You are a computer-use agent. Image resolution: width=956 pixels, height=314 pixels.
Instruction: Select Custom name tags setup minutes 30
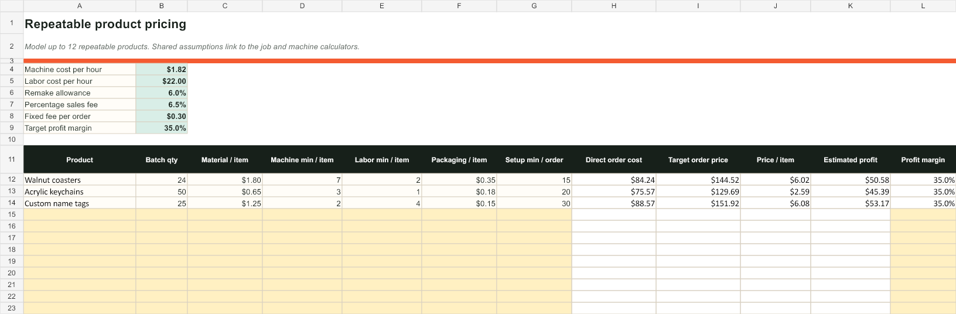tap(534, 203)
